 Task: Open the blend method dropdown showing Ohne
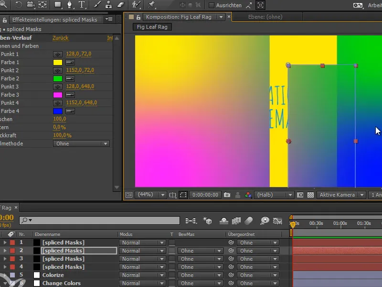tap(81, 143)
